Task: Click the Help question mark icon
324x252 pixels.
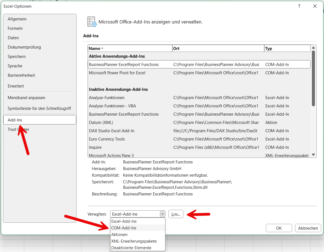Action: [x=299, y=6]
